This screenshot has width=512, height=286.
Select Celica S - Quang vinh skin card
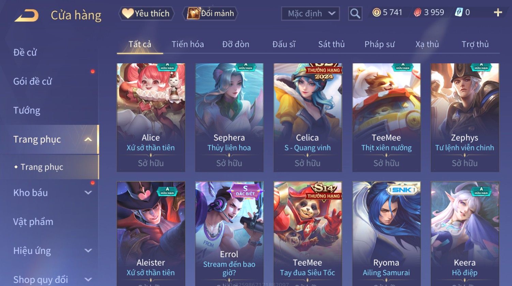point(307,117)
